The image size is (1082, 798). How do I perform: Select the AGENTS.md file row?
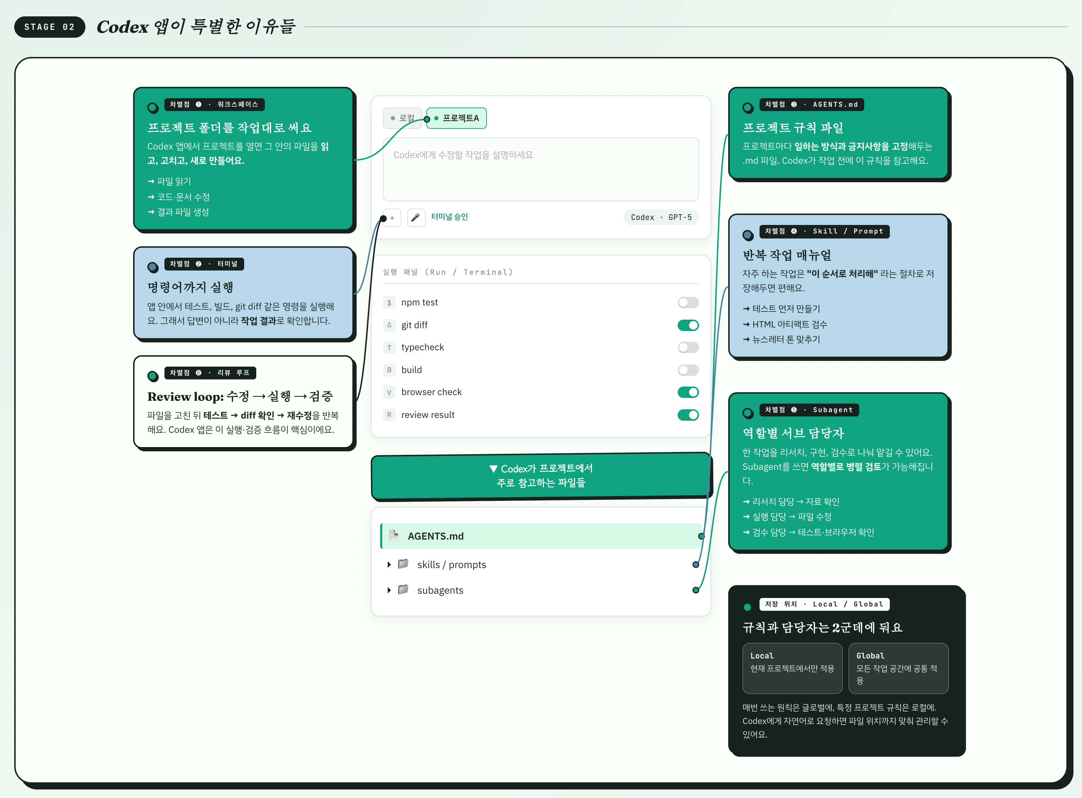(x=541, y=536)
